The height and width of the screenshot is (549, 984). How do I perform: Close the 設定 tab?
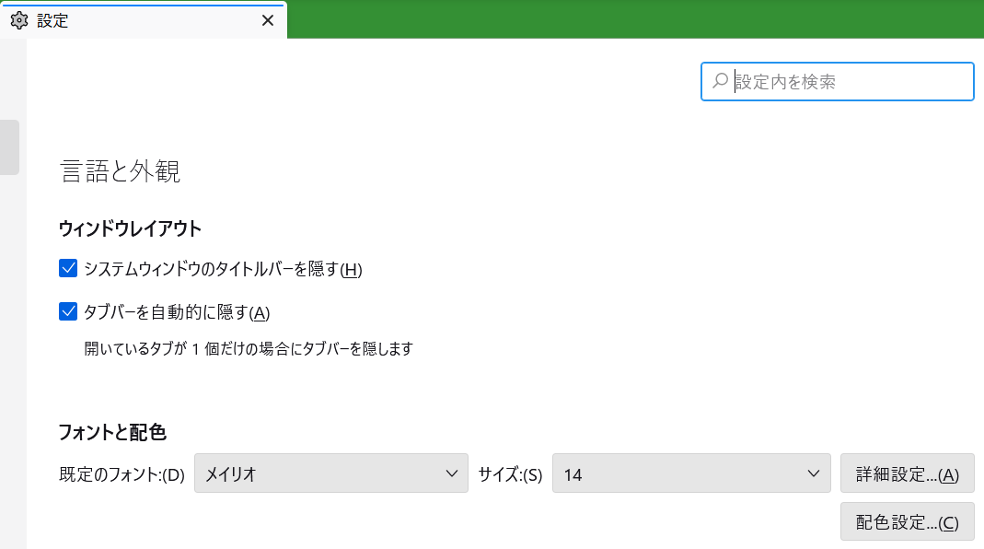pos(267,20)
